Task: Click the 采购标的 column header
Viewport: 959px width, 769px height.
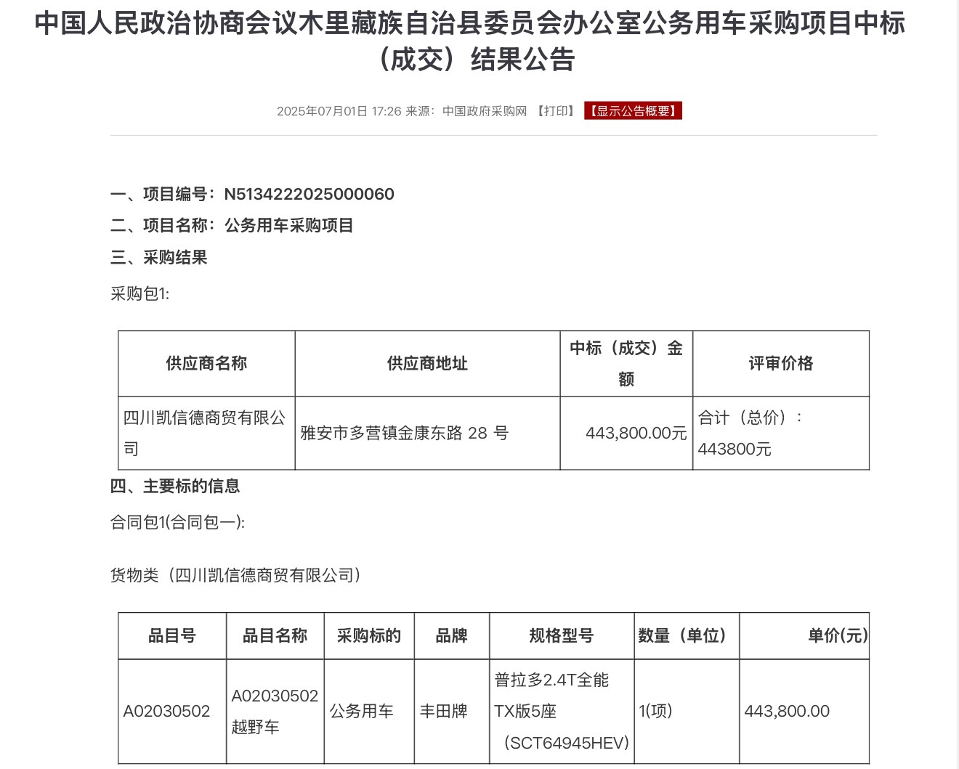Action: 369,636
